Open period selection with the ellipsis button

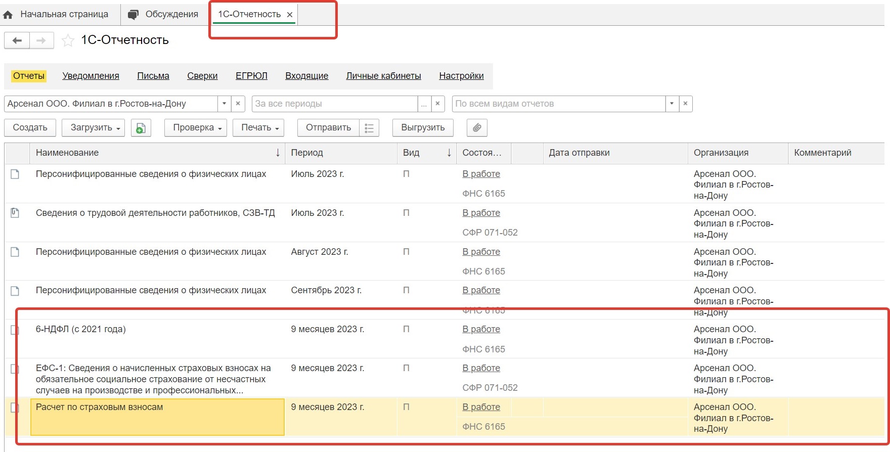pyautogui.click(x=424, y=104)
